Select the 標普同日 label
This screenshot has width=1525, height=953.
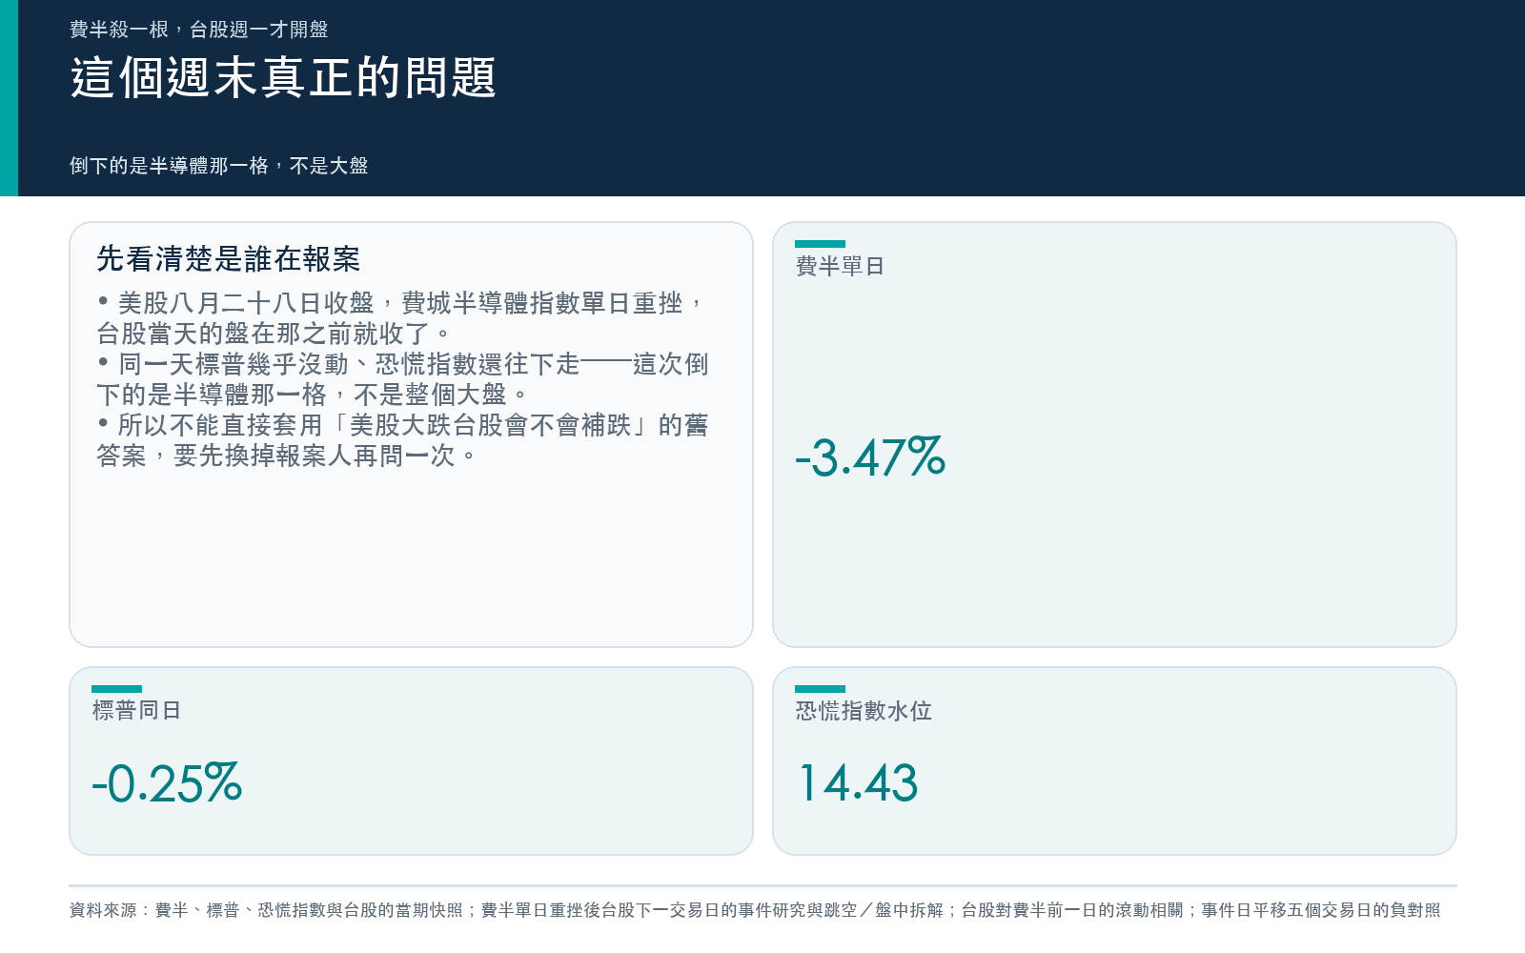pos(136,710)
